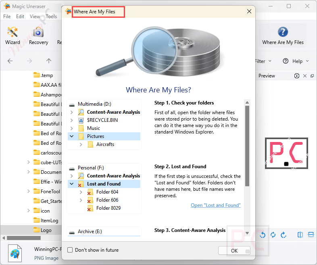This screenshot has height=265, width=317.
Task: Expand Folder 606 node
Action: tap(81, 200)
